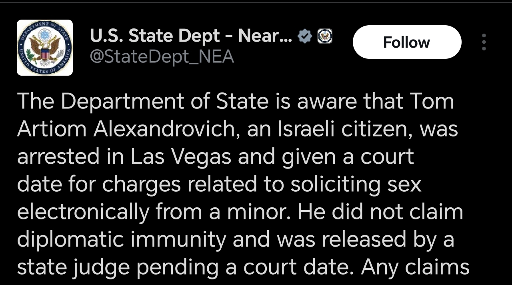The width and height of the screenshot is (512, 285).
Task: Click the blue verified checkmark badge
Action: click(305, 37)
